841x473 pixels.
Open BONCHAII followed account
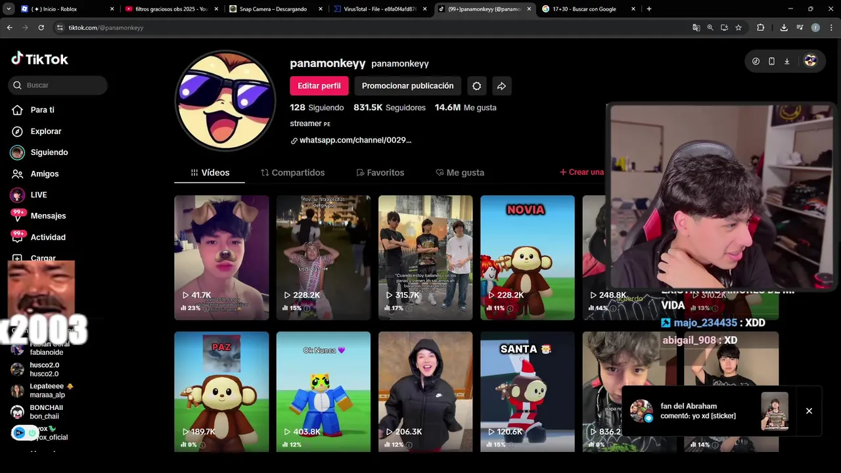37,412
